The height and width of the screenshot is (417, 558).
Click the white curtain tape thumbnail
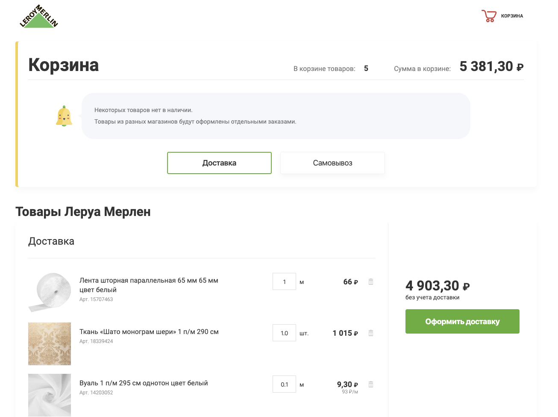coord(50,293)
